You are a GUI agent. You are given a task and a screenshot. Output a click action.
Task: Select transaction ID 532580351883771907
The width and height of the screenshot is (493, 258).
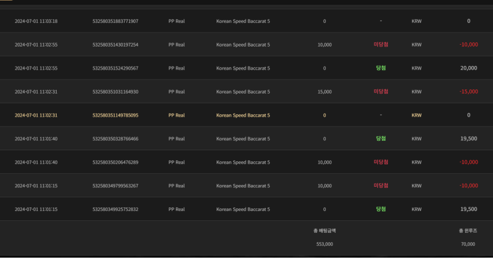[x=115, y=21]
